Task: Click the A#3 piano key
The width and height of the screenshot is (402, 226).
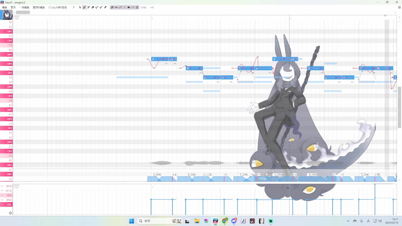Action: 6,110
